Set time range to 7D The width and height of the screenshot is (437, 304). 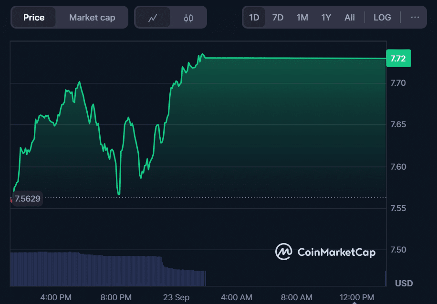pos(278,18)
